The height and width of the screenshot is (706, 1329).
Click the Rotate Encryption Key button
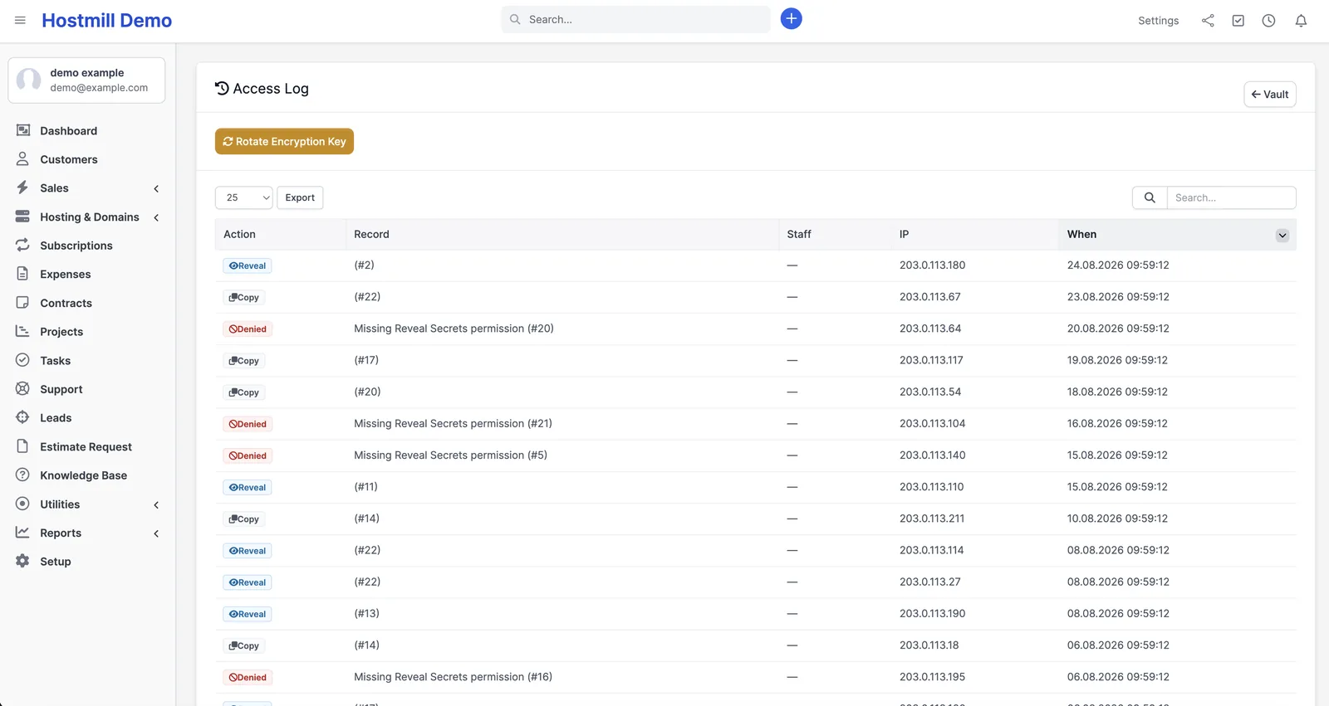pyautogui.click(x=284, y=141)
